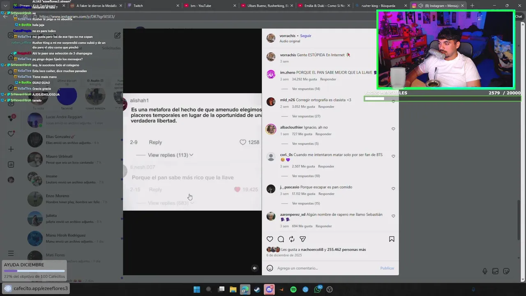Open the 255.462 personas más likes list
Image resolution: width=526 pixels, height=296 pixels.
point(346,250)
